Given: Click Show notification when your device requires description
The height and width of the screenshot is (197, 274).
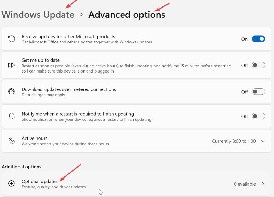Looking at the screenshot, I should point(87,119).
